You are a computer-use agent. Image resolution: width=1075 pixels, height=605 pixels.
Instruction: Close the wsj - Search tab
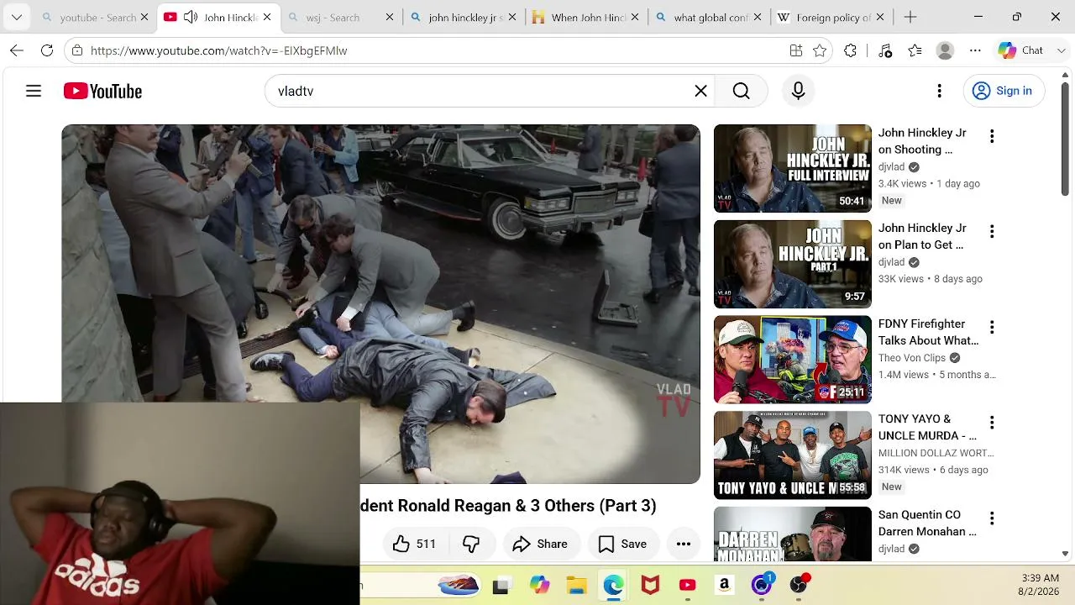point(390,17)
